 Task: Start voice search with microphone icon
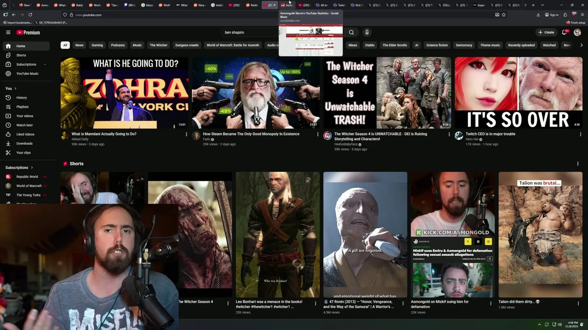(367, 33)
